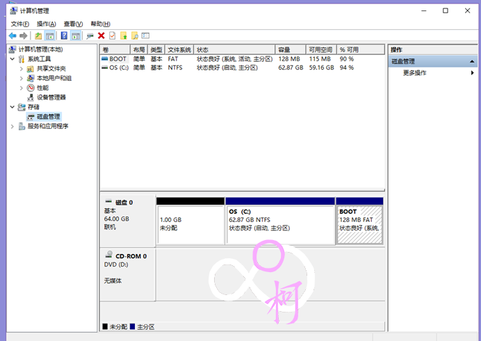This screenshot has width=481, height=341.
Task: Click the Forward arrow toolbar icon
Action: point(24,36)
